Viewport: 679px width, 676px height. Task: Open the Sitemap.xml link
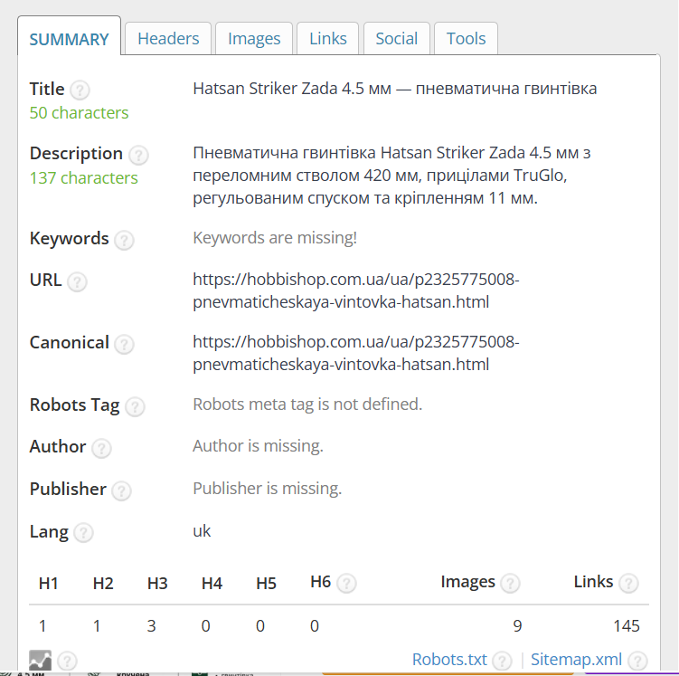coord(576,660)
